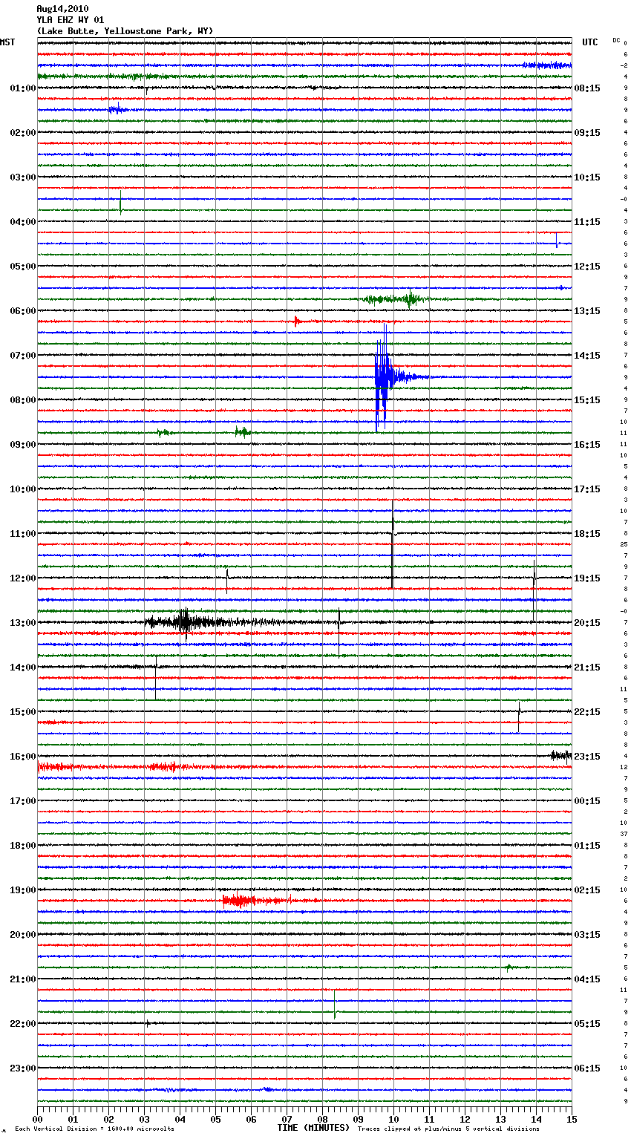Click the 13:15 UTC time label

click(587, 311)
